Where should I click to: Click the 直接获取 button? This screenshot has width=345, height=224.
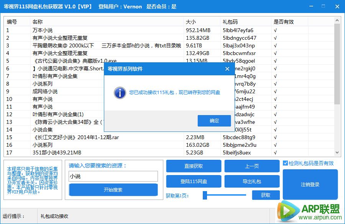tap(194, 166)
